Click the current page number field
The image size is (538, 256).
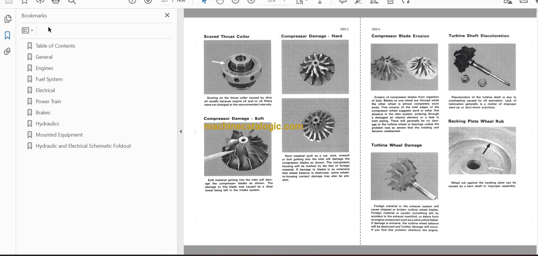coord(165,1)
